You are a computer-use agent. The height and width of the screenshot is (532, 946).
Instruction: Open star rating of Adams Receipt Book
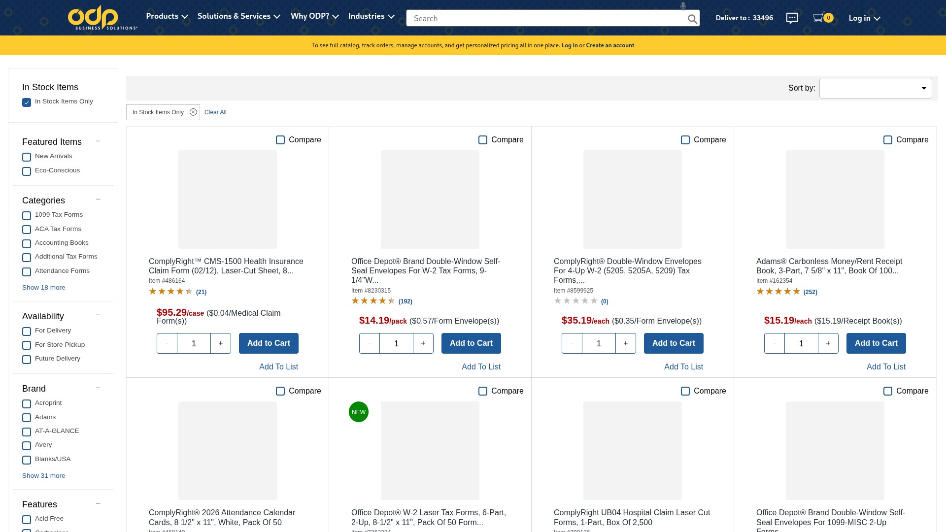tap(778, 292)
